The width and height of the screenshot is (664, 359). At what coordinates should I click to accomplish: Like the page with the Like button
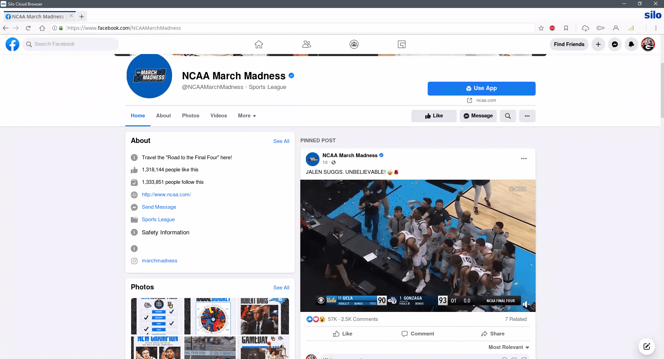coord(434,116)
